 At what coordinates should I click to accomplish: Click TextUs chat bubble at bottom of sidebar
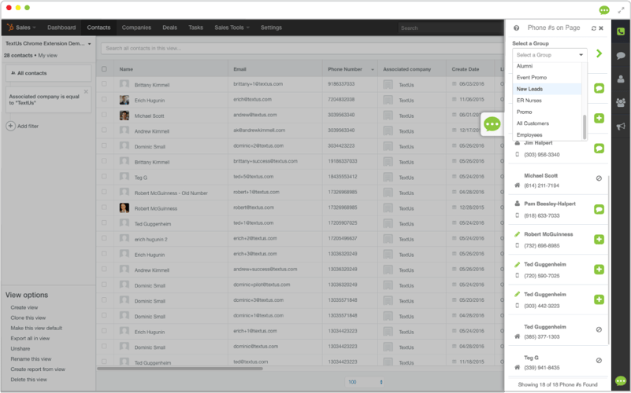pyautogui.click(x=621, y=380)
